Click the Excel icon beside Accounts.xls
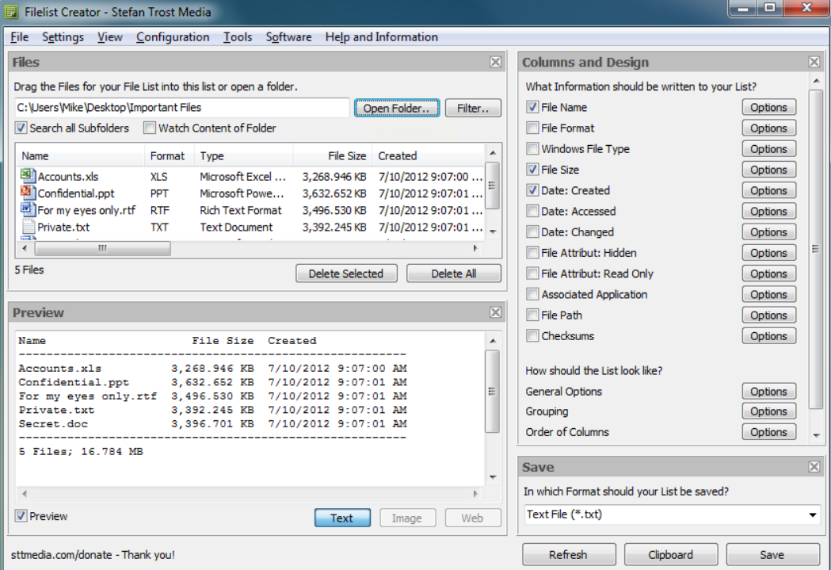831x570 pixels. (28, 175)
